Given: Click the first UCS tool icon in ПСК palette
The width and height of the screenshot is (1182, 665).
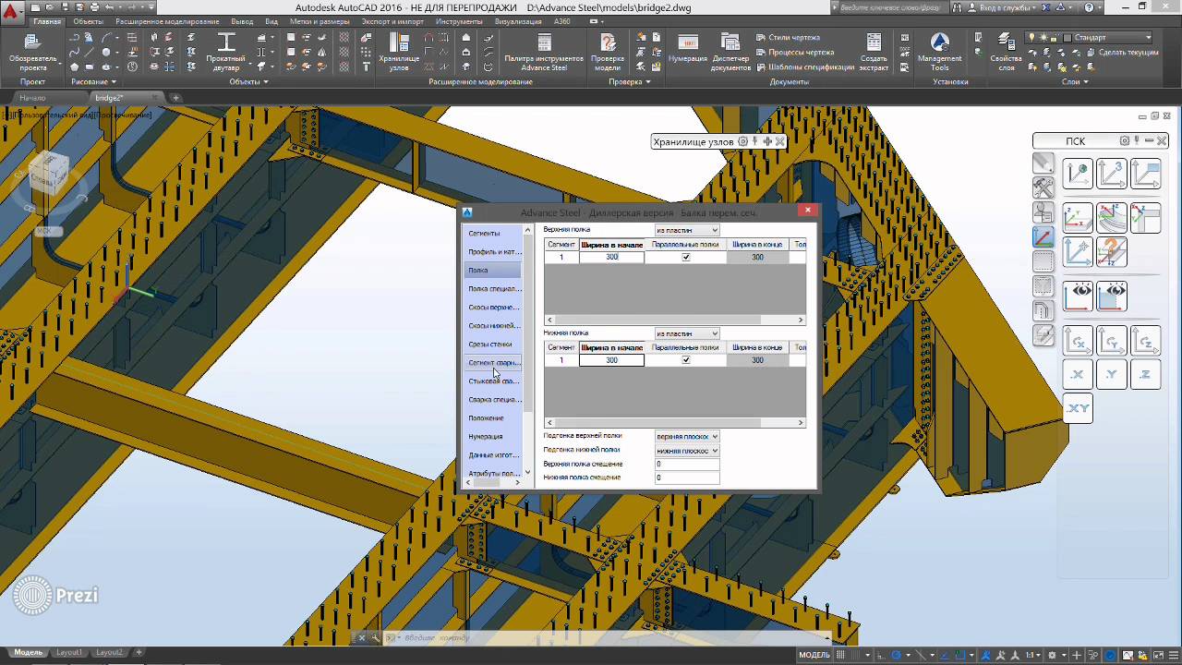Looking at the screenshot, I should click(1078, 174).
